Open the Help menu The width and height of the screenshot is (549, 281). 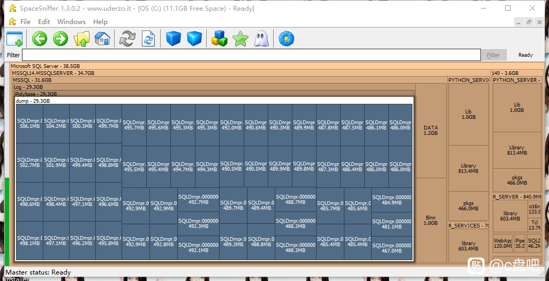pos(100,22)
